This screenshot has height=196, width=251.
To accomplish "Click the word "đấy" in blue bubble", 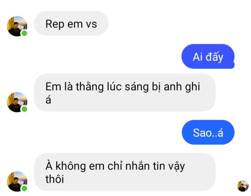I will tap(214, 57).
